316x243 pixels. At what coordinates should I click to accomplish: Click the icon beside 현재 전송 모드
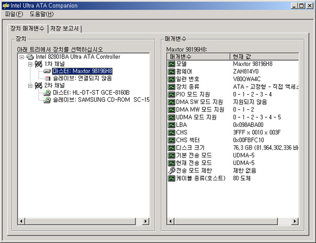172,163
